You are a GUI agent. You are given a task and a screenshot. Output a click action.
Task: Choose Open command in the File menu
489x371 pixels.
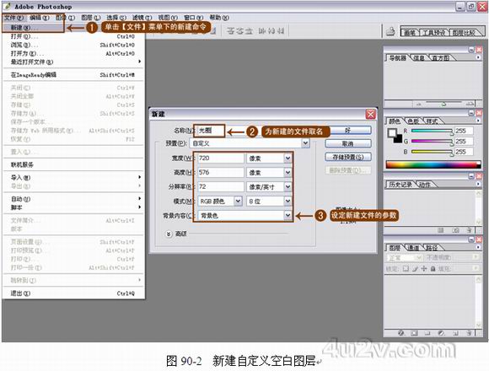click(73, 36)
